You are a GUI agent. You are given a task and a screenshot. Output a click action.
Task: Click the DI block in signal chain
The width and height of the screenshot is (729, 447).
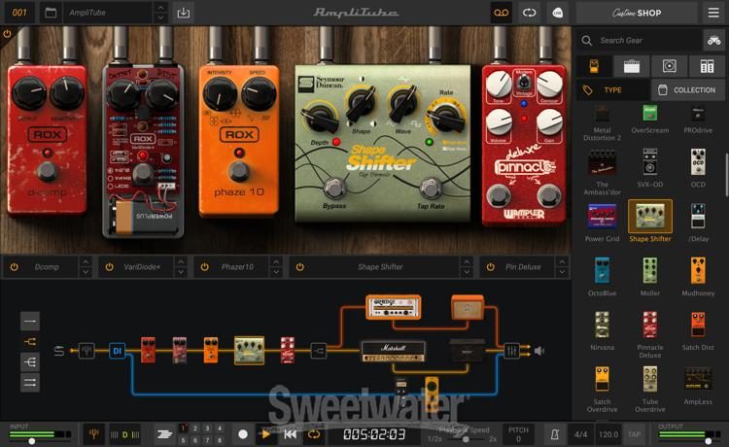117,351
